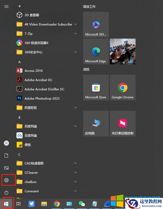Click the Windows Start button
The height and width of the screenshot is (209, 163).
pyautogui.click(x=6, y=204)
